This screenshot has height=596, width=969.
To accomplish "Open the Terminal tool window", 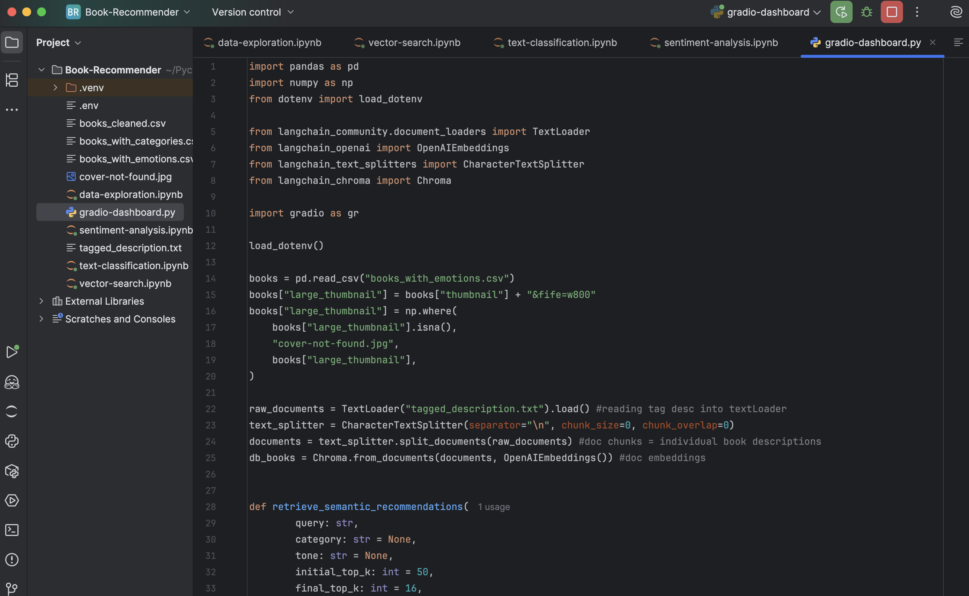I will (12, 530).
